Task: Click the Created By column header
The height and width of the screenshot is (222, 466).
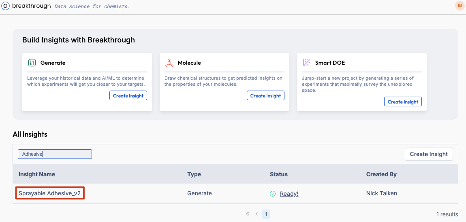Action: (381, 174)
